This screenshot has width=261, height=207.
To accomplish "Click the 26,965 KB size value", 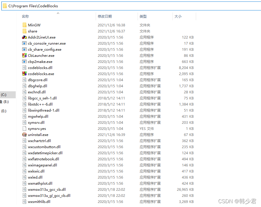I will click(x=185, y=189).
